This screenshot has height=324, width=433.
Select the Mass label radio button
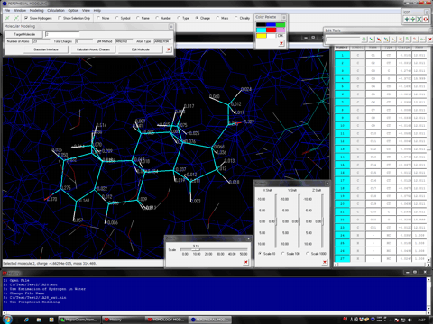click(x=217, y=18)
